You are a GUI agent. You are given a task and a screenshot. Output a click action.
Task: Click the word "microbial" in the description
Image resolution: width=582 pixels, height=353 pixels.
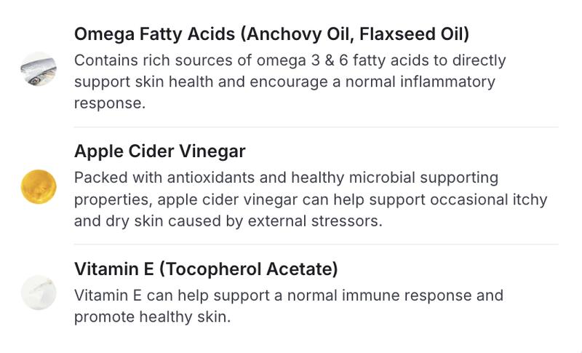point(388,178)
